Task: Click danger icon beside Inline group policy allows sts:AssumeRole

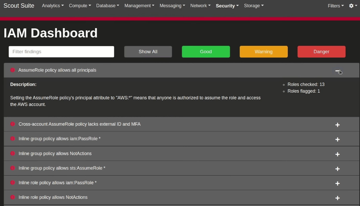Action: click(12, 168)
